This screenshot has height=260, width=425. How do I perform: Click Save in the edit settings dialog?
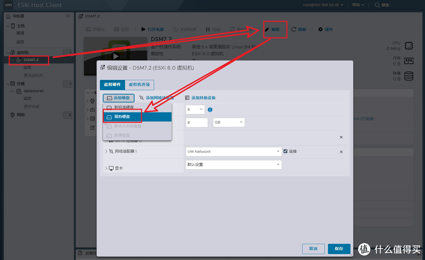339,249
